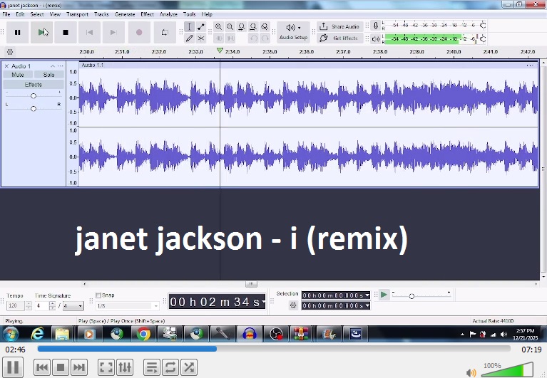The image size is (547, 378).
Task: Open the Audio Setup dropdown
Action: click(293, 32)
